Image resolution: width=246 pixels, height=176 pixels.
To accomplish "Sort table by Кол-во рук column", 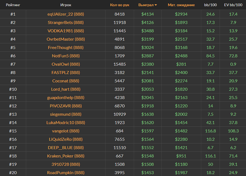I will (x=119, y=5).
